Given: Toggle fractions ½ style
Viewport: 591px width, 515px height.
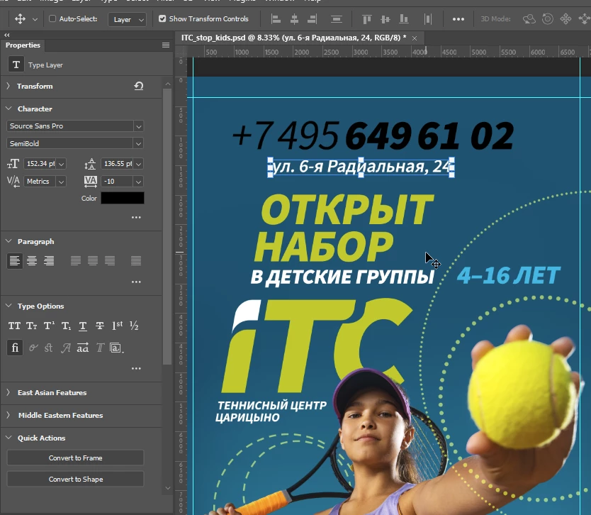Looking at the screenshot, I should pyautogui.click(x=134, y=326).
